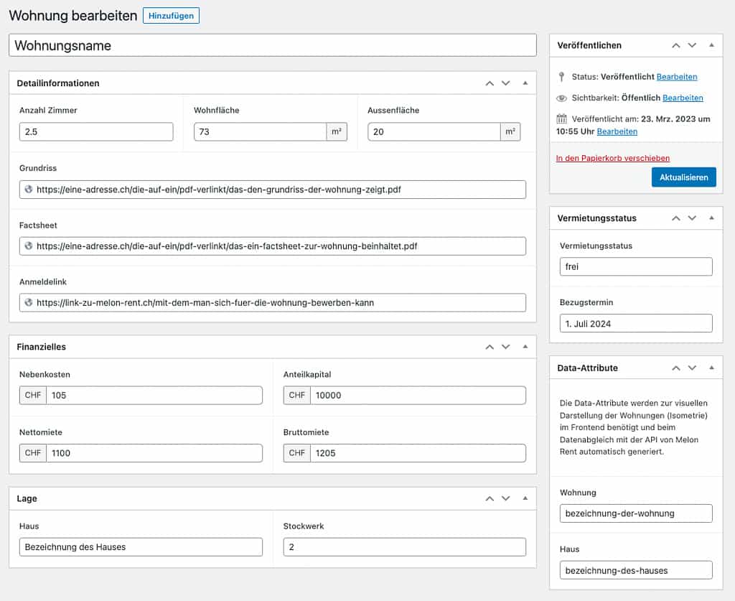Move Finanzielles panel up

click(490, 347)
